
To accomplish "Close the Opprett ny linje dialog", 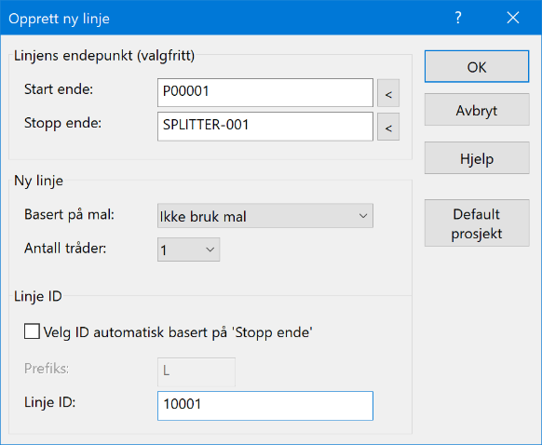I will (x=513, y=18).
